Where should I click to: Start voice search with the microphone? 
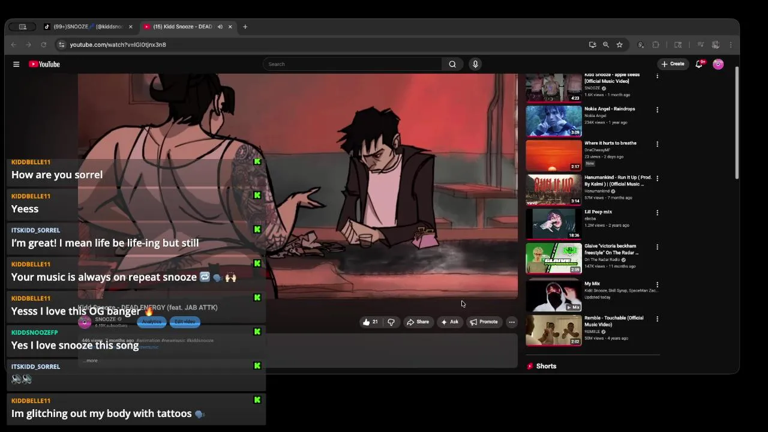pos(475,64)
